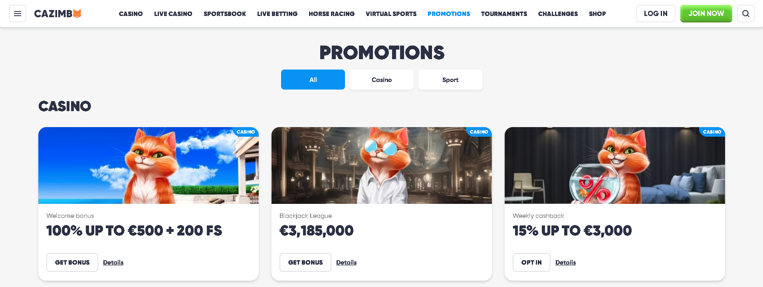763x287 pixels.
Task: Open the hamburger side menu
Action: [x=18, y=14]
